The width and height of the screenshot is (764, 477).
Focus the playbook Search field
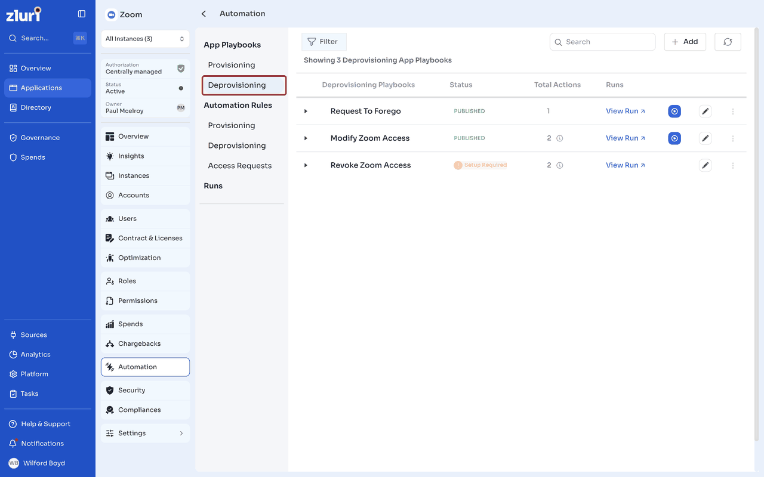(602, 42)
